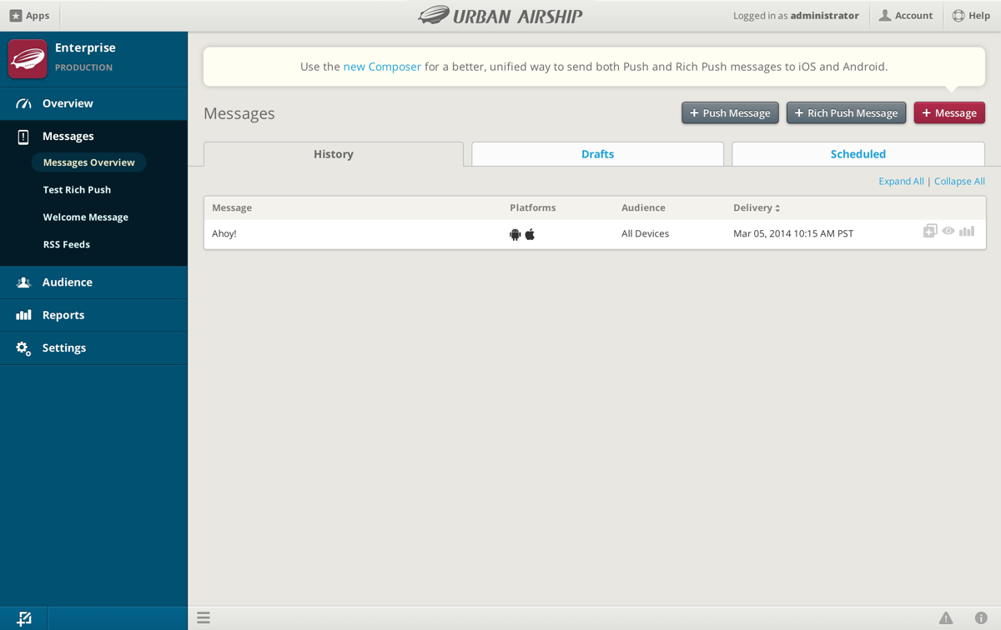This screenshot has height=630, width=1001.
Task: Click the Messages page heading
Action: [x=239, y=114]
